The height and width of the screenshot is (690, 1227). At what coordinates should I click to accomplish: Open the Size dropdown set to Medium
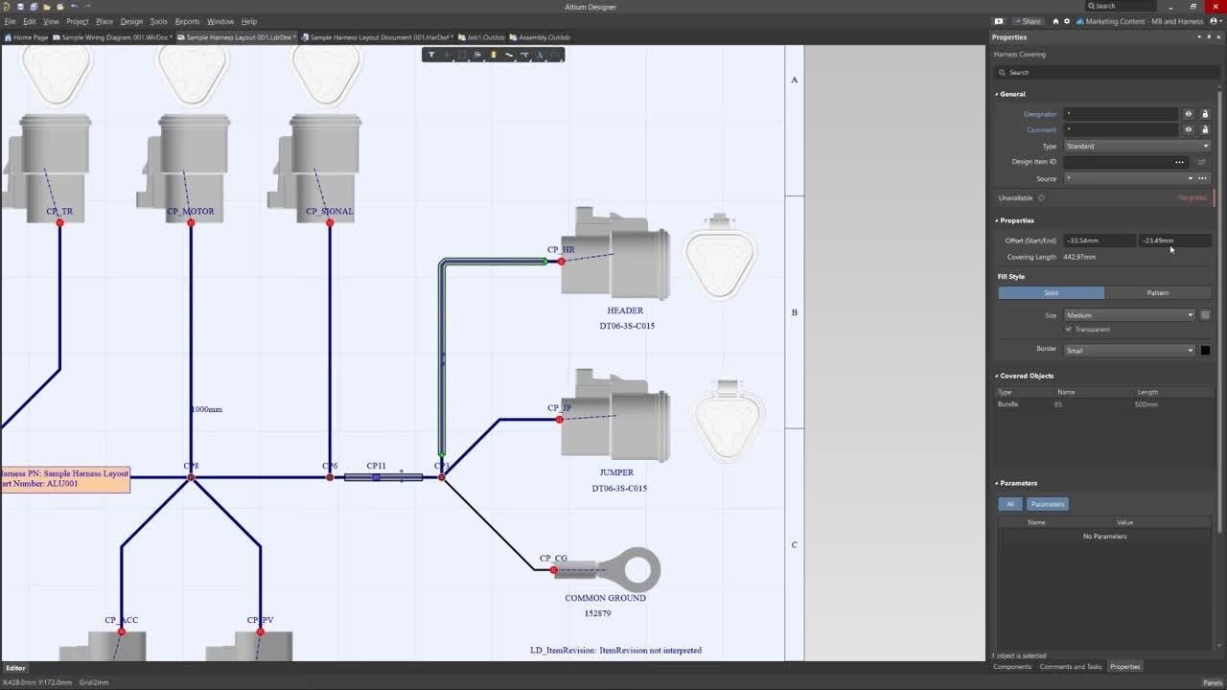1129,315
